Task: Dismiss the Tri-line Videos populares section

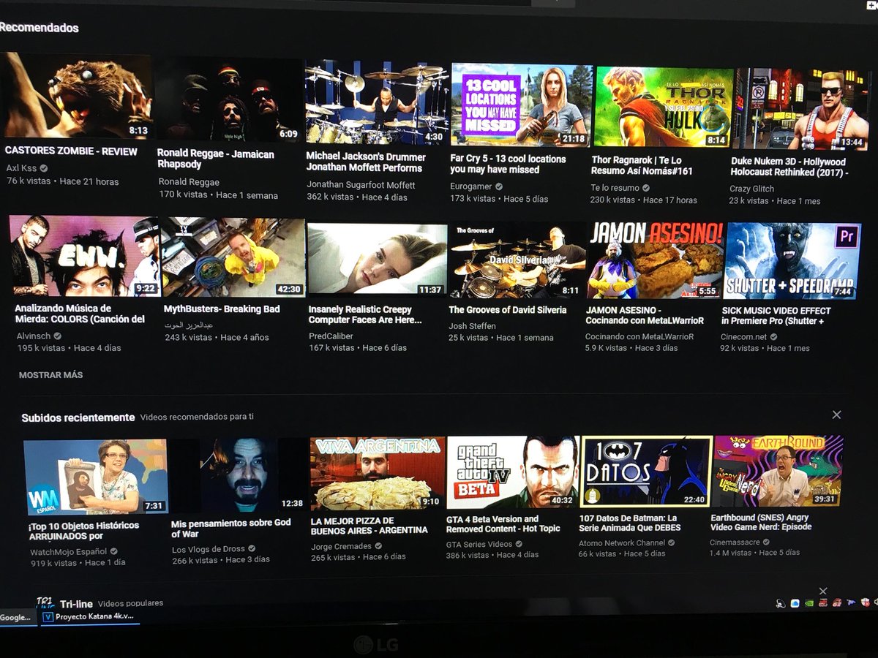Action: [x=823, y=591]
